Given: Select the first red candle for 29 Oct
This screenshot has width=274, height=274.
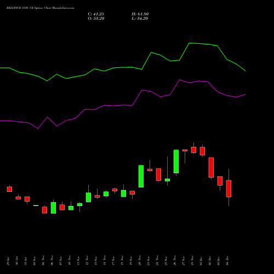Looking at the screenshot, I should click(9, 189).
